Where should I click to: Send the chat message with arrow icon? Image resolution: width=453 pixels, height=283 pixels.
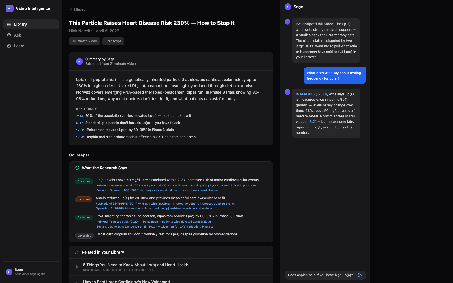(360, 275)
